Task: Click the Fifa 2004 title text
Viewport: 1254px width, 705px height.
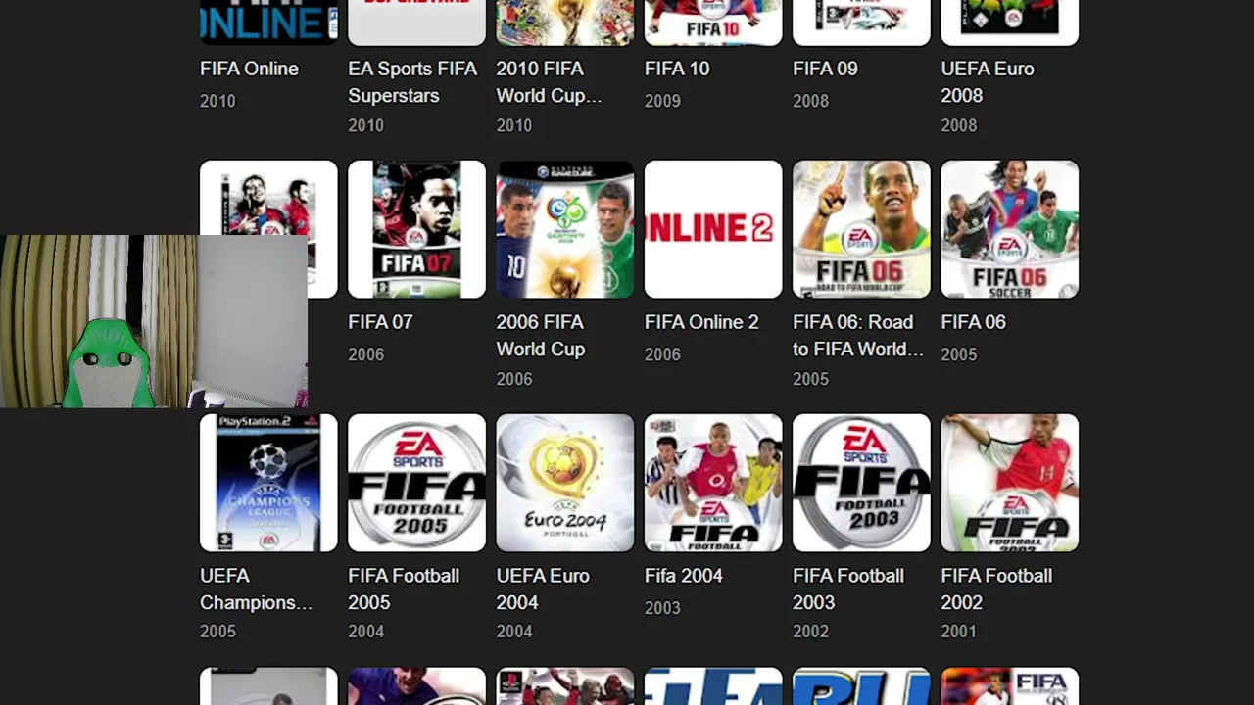Action: click(x=684, y=576)
